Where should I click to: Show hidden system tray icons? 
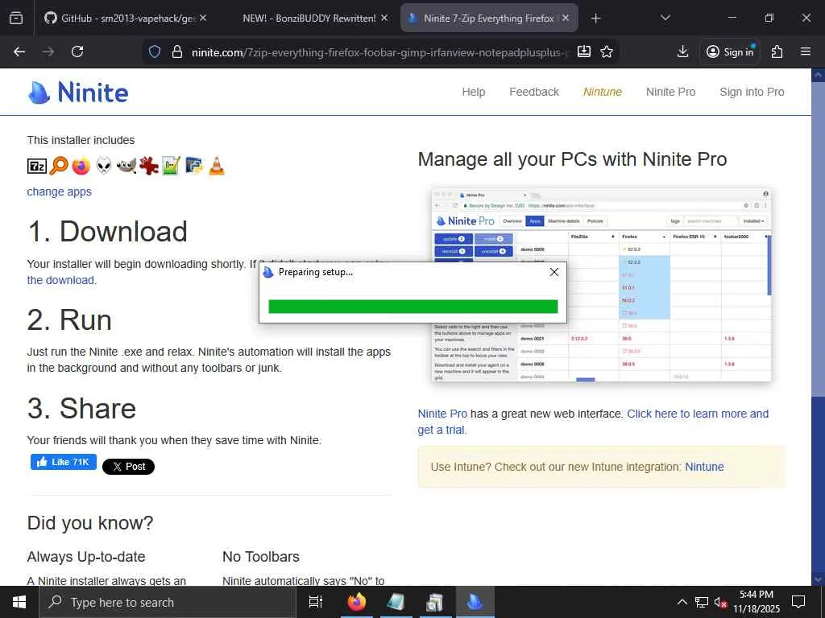click(682, 602)
